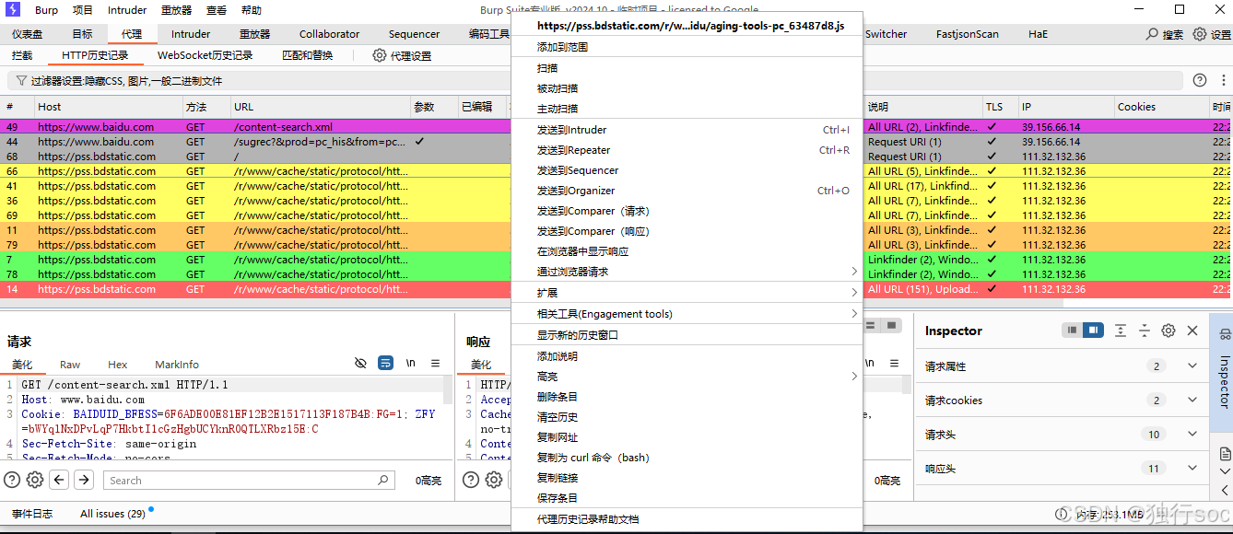This screenshot has width=1233, height=534.
Task: Go to next search match arrow
Action: pos(84,480)
